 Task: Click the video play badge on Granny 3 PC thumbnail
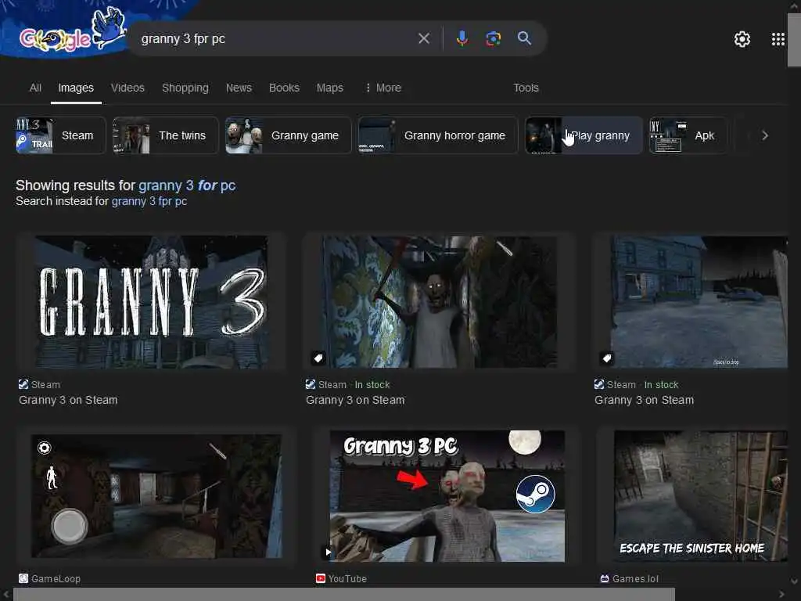click(328, 552)
